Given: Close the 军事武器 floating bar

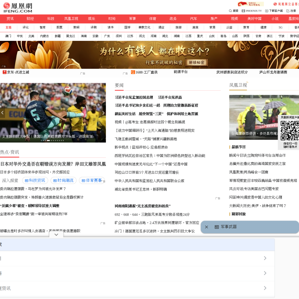Looking at the screenshot, I should coord(206,227).
